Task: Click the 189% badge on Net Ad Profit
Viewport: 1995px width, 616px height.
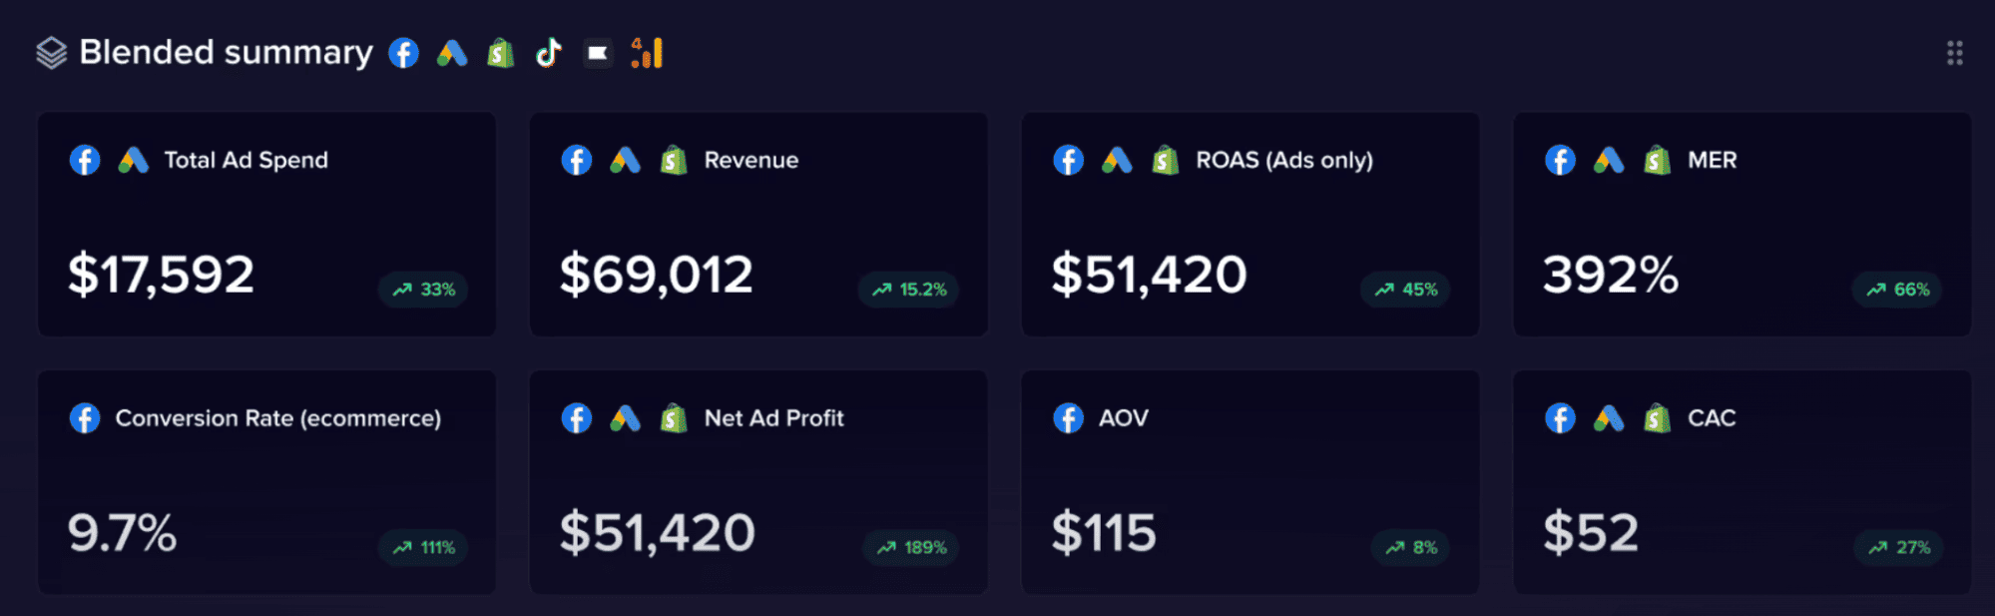Action: pos(911,547)
